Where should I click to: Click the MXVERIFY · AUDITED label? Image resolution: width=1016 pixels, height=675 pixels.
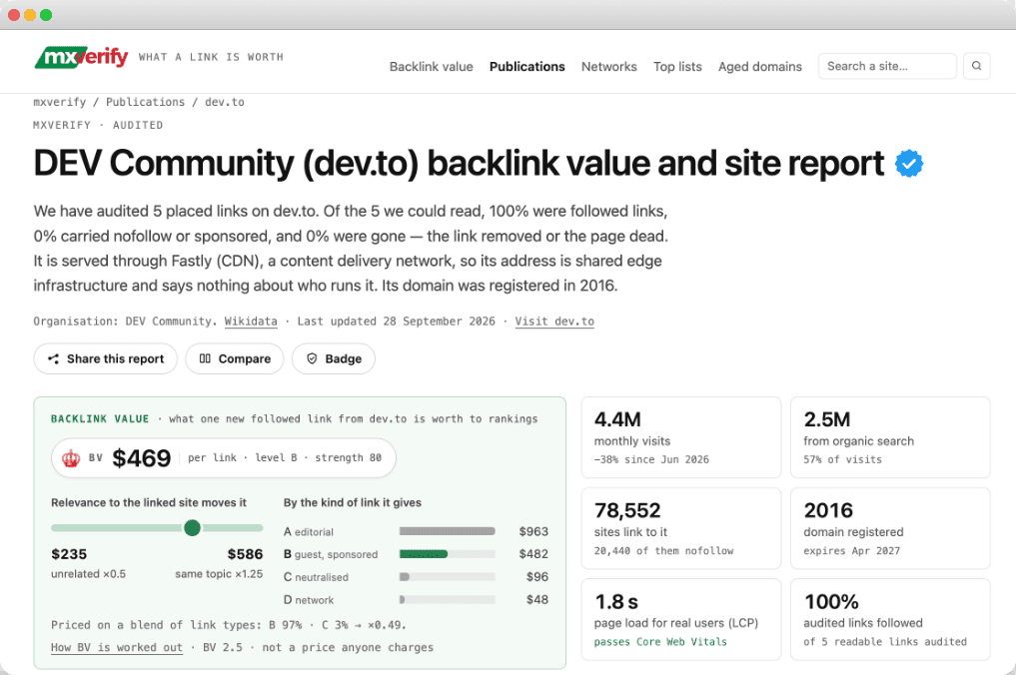(98, 125)
